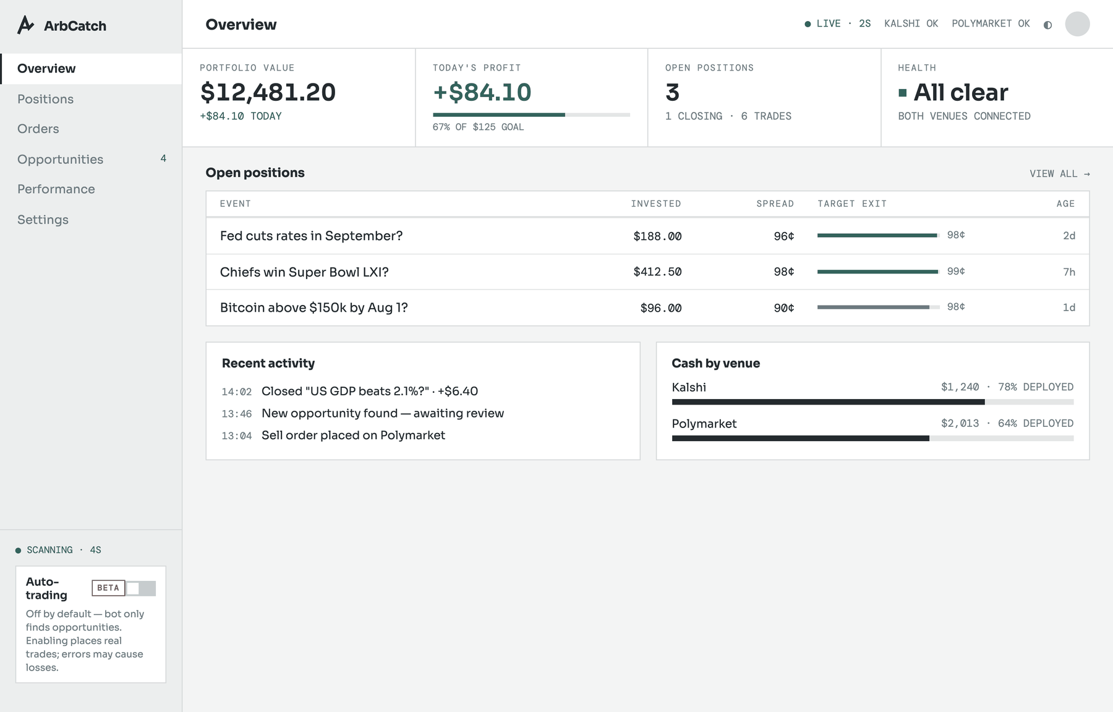Click the ArbCatch logo icon
This screenshot has height=712, width=1113.
click(x=25, y=25)
